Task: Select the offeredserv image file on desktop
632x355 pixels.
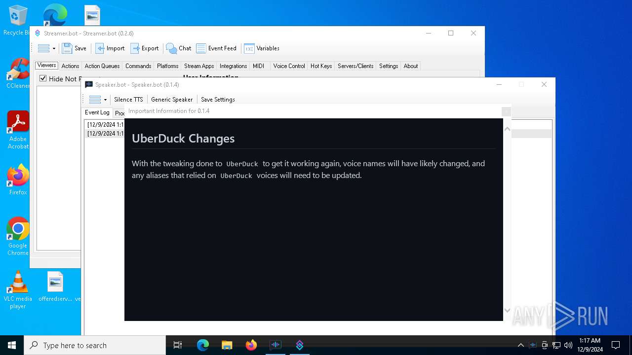Action: (x=55, y=286)
